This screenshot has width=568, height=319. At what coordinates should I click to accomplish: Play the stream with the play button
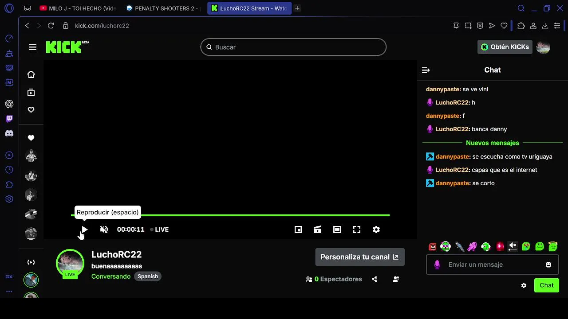click(x=84, y=230)
